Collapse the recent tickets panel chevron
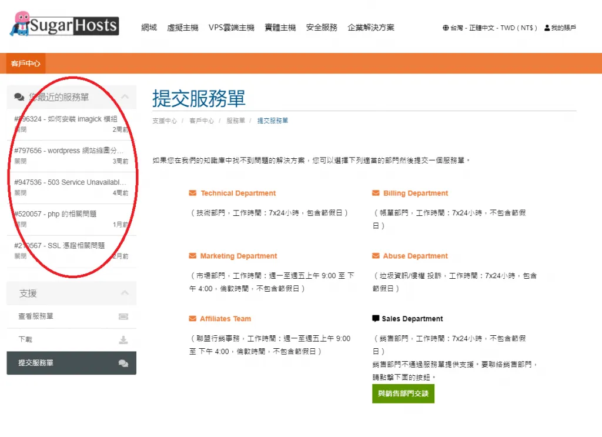Screen dimensions: 602x437 tap(124, 97)
